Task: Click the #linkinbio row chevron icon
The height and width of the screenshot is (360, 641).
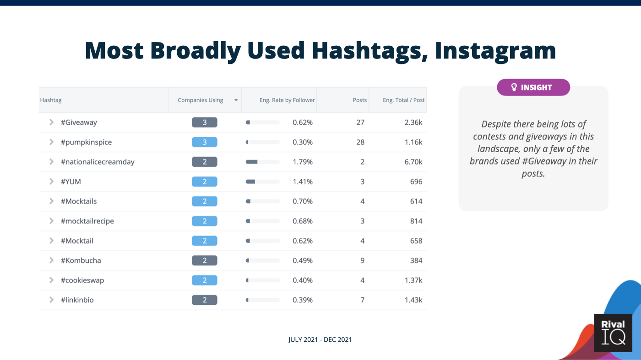Action: click(52, 300)
